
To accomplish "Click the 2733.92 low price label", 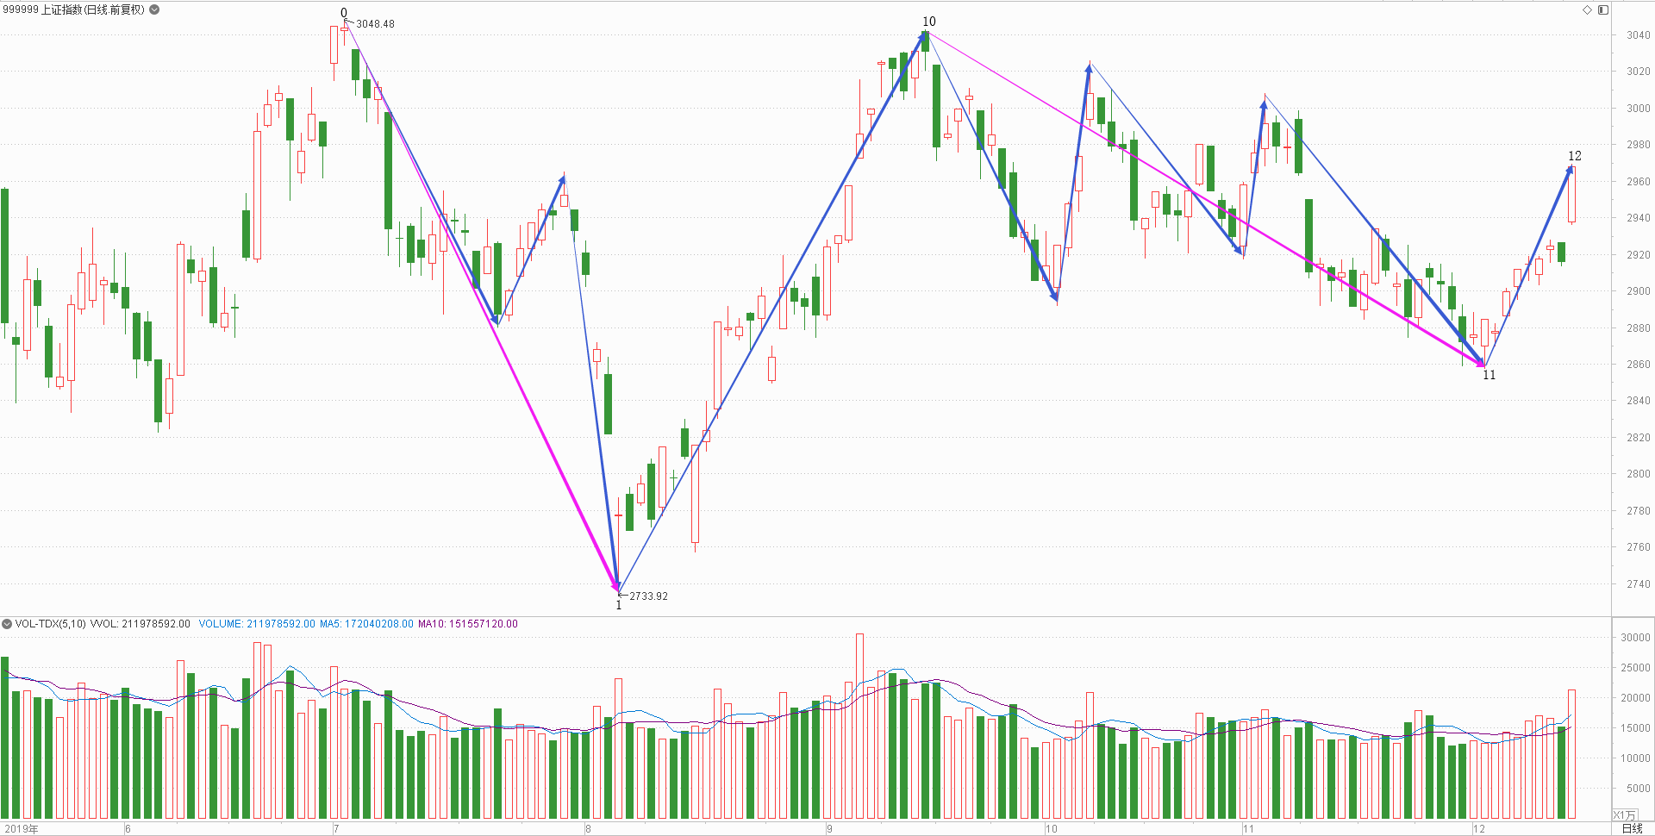I will tap(648, 596).
